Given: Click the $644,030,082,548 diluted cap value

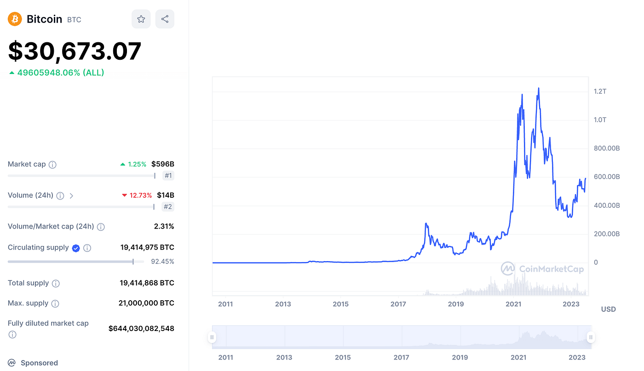Looking at the screenshot, I should [x=141, y=329].
